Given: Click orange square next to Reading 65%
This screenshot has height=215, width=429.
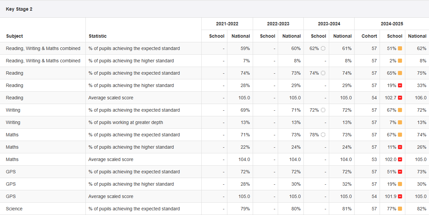Looking at the screenshot, I should 400,73.
